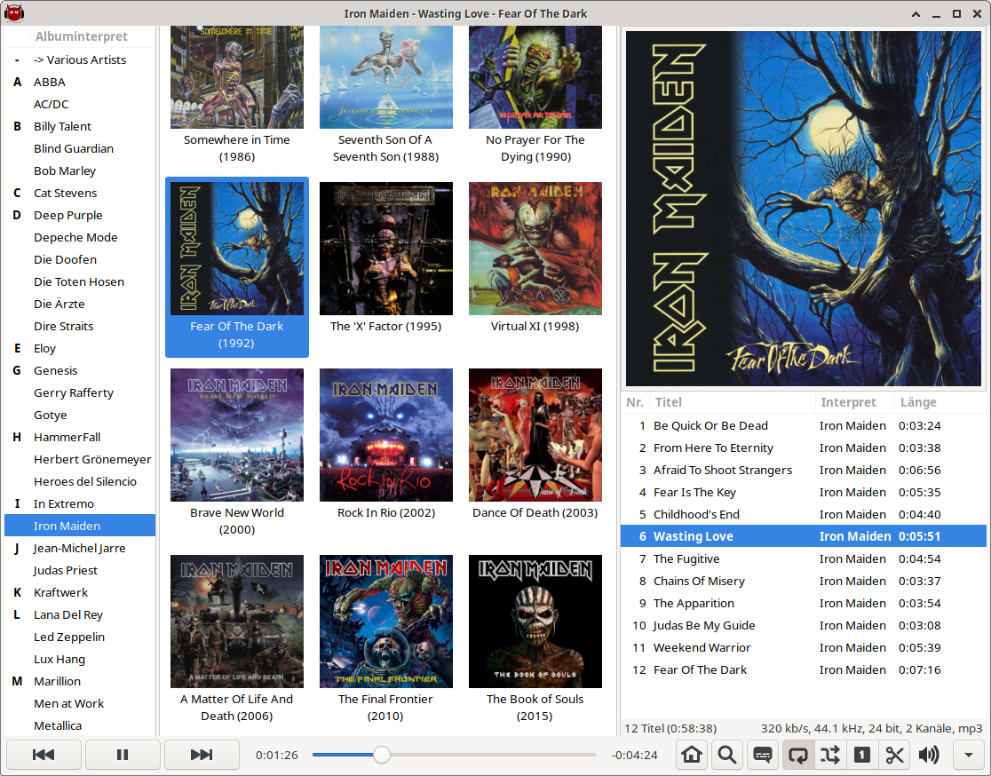Select Deep Purple artist
The height and width of the screenshot is (776, 991).
point(80,216)
